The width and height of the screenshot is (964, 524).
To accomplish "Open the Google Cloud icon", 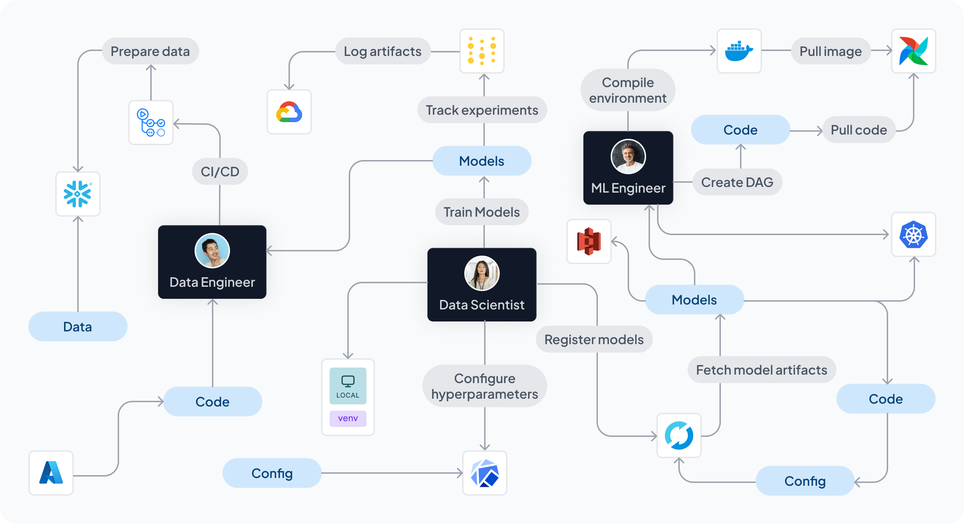I will [x=288, y=112].
